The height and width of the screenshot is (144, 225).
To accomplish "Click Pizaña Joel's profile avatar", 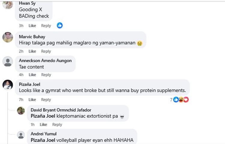I will click(x=8, y=85).
